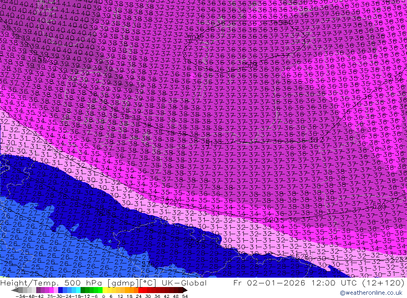Select the forecast date Fr 02-01-2026 text
The width and height of the screenshot is (407, 298).
pos(269,283)
